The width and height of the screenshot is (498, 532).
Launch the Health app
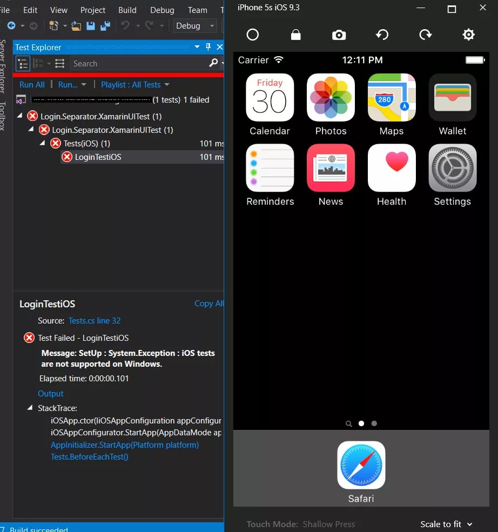tap(392, 168)
